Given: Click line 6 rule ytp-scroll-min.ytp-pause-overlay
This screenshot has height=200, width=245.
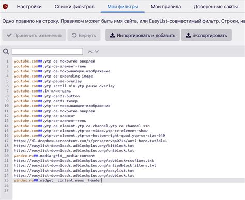Looking at the screenshot, I should [64, 86].
